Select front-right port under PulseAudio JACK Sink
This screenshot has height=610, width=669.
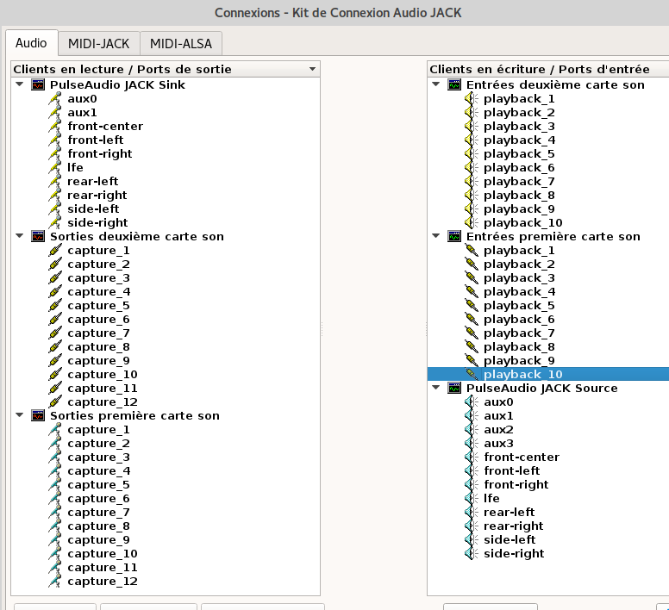[100, 154]
